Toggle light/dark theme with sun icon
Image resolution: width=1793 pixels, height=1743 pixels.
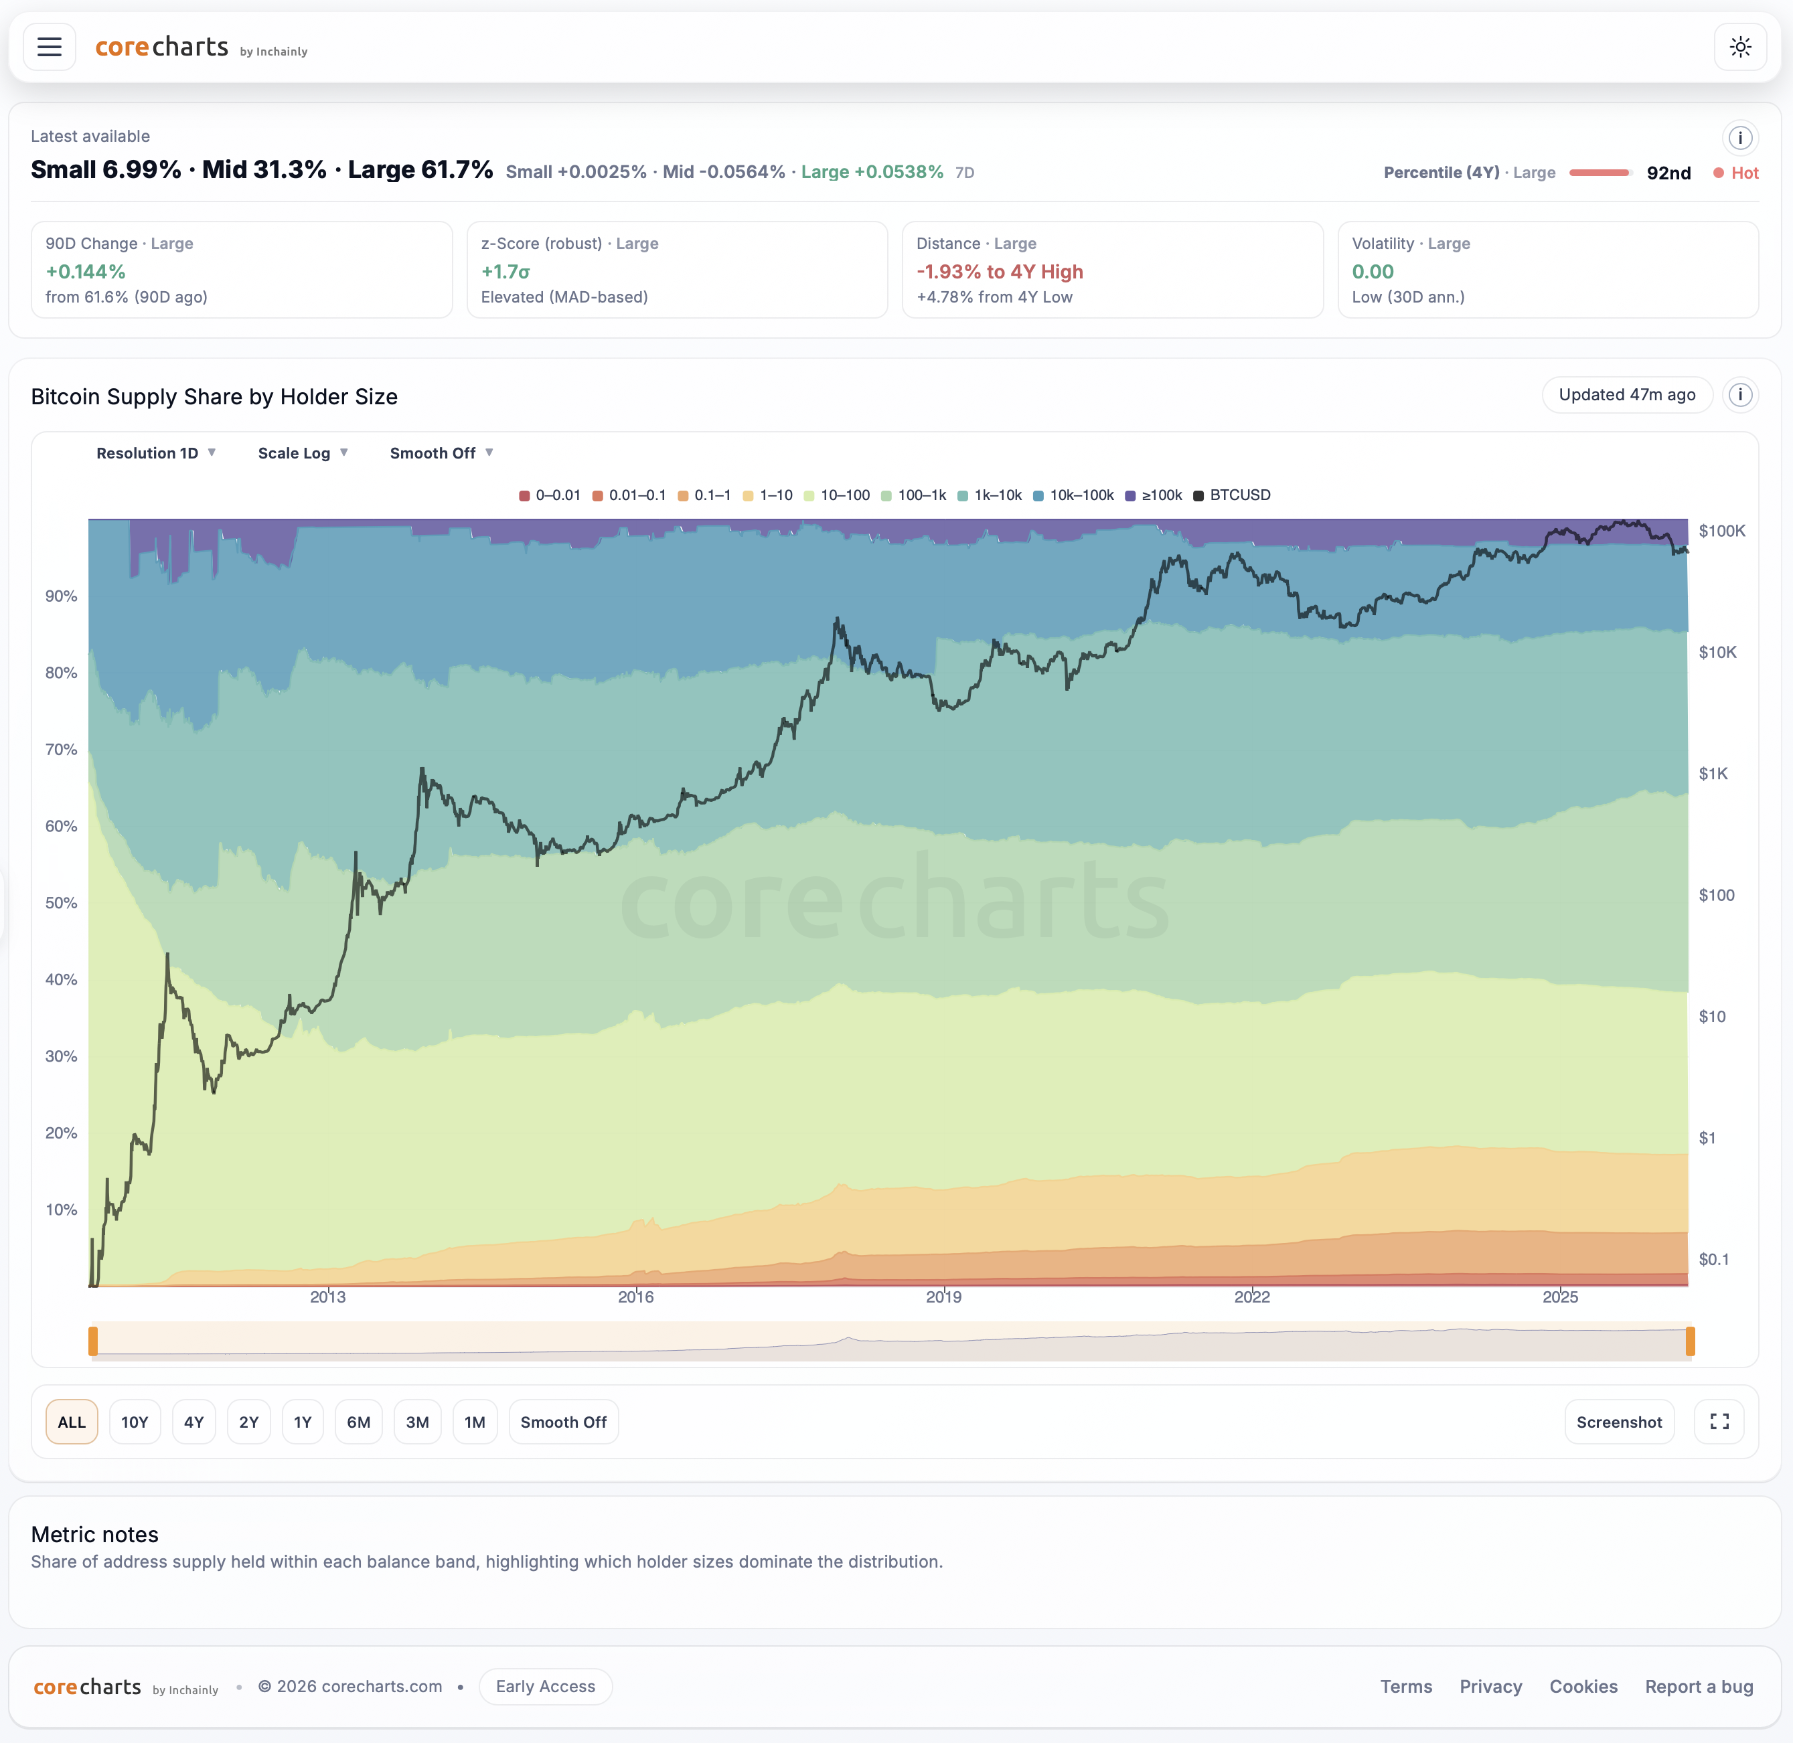(1741, 47)
